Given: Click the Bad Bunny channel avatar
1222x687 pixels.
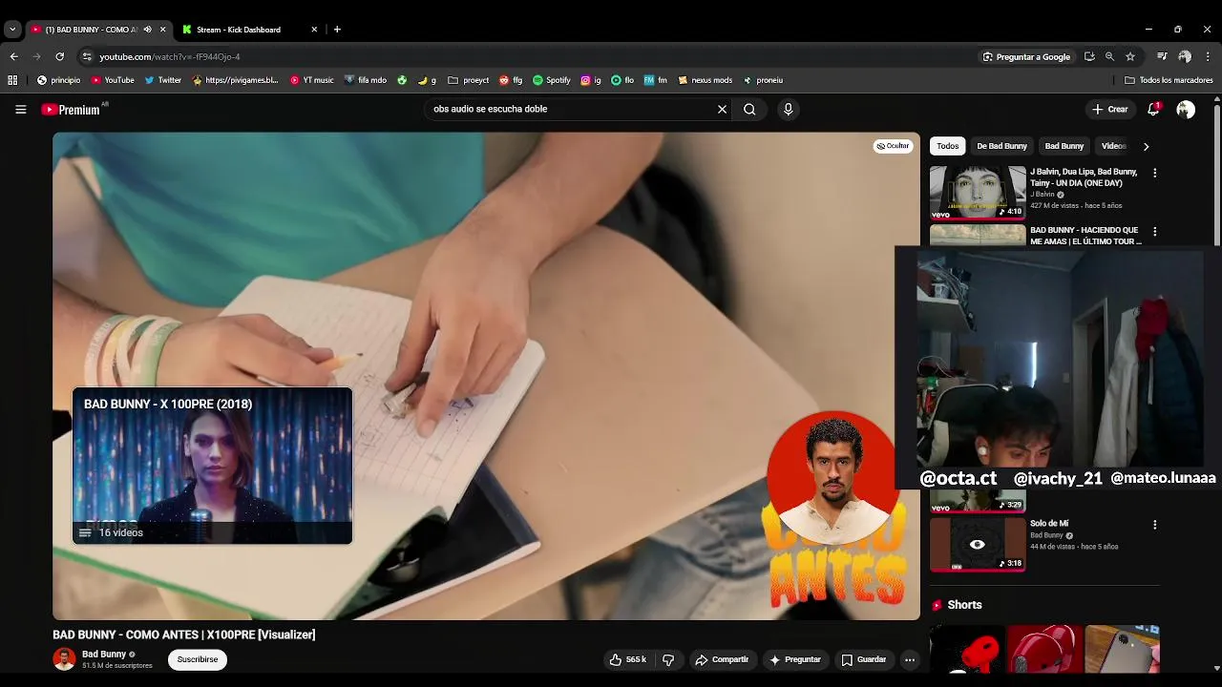Looking at the screenshot, I should (64, 659).
